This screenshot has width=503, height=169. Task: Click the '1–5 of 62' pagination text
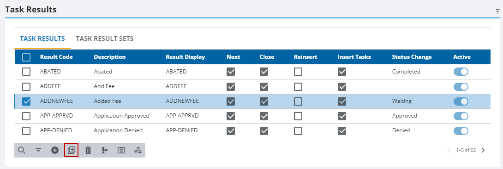tap(466, 150)
